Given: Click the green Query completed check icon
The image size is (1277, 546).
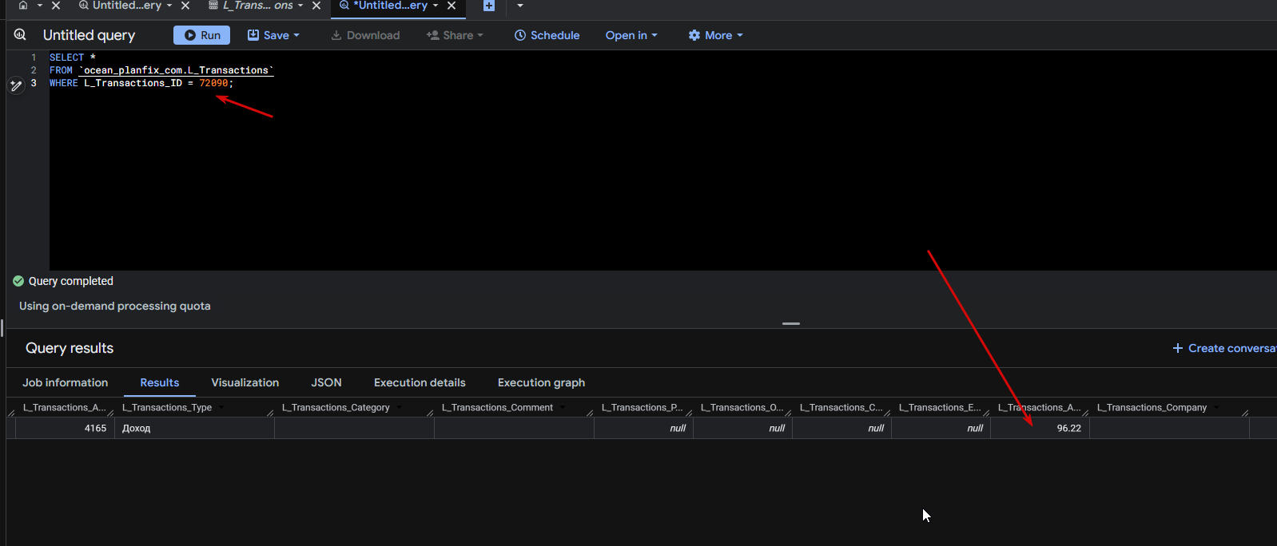Looking at the screenshot, I should point(18,281).
